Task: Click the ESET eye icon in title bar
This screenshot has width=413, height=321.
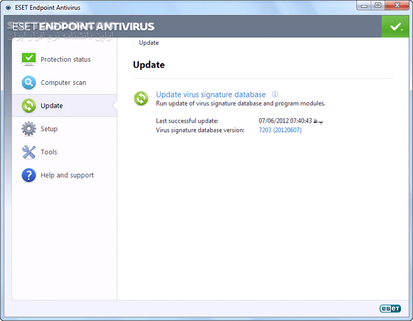Action: (x=8, y=8)
